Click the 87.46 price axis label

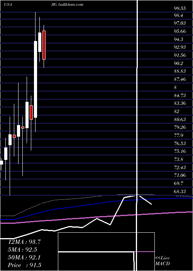pyautogui.click(x=180, y=79)
